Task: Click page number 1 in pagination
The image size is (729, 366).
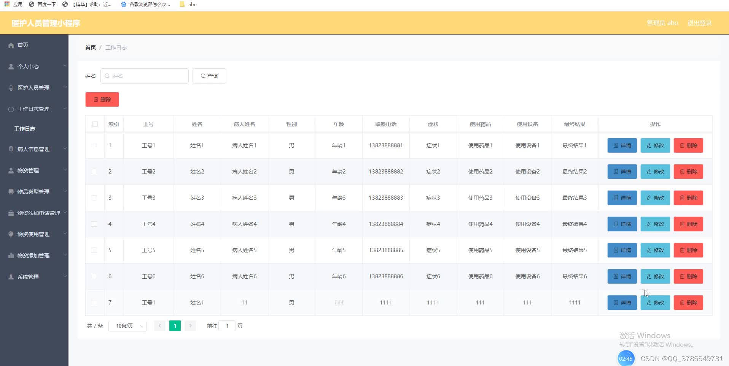Action: (x=175, y=326)
